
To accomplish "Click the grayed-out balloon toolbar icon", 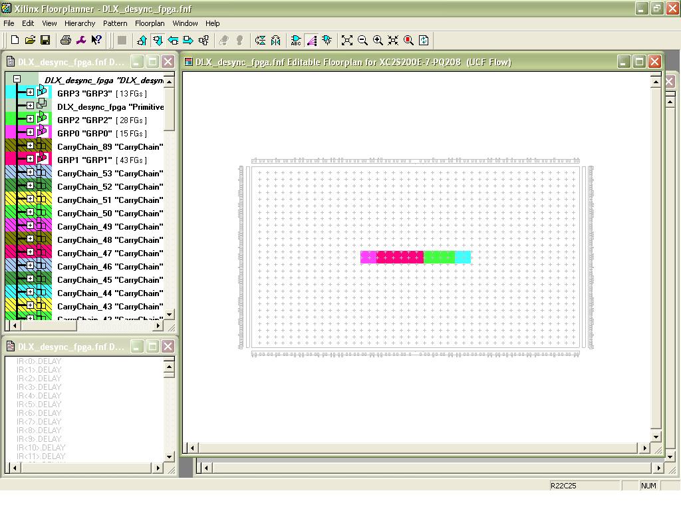I will 239,41.
